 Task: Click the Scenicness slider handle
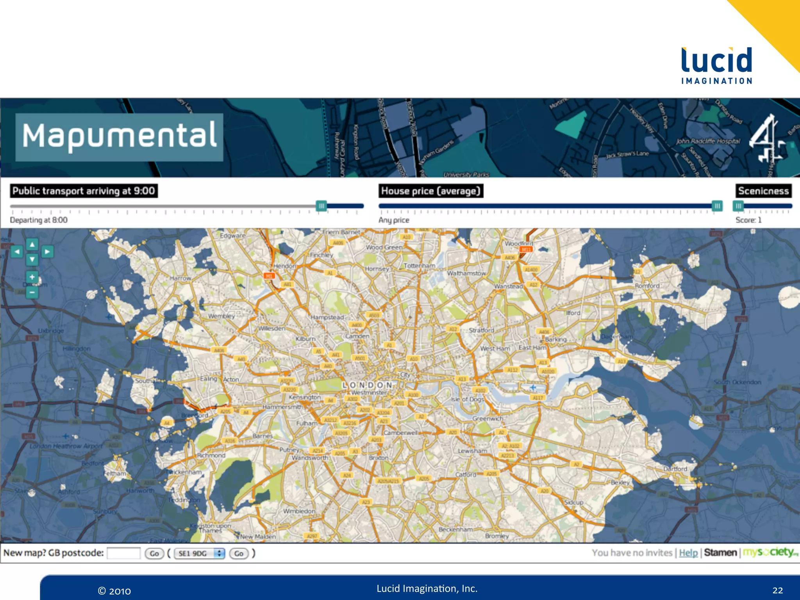coord(738,206)
